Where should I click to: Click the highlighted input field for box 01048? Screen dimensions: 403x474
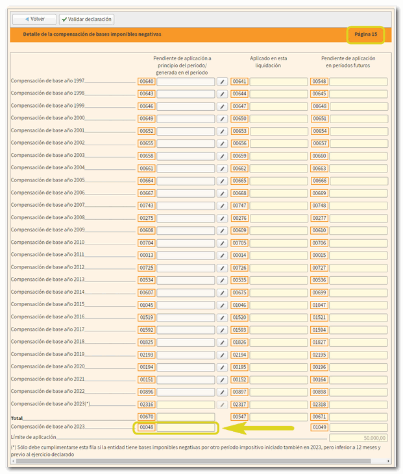pos(186,428)
